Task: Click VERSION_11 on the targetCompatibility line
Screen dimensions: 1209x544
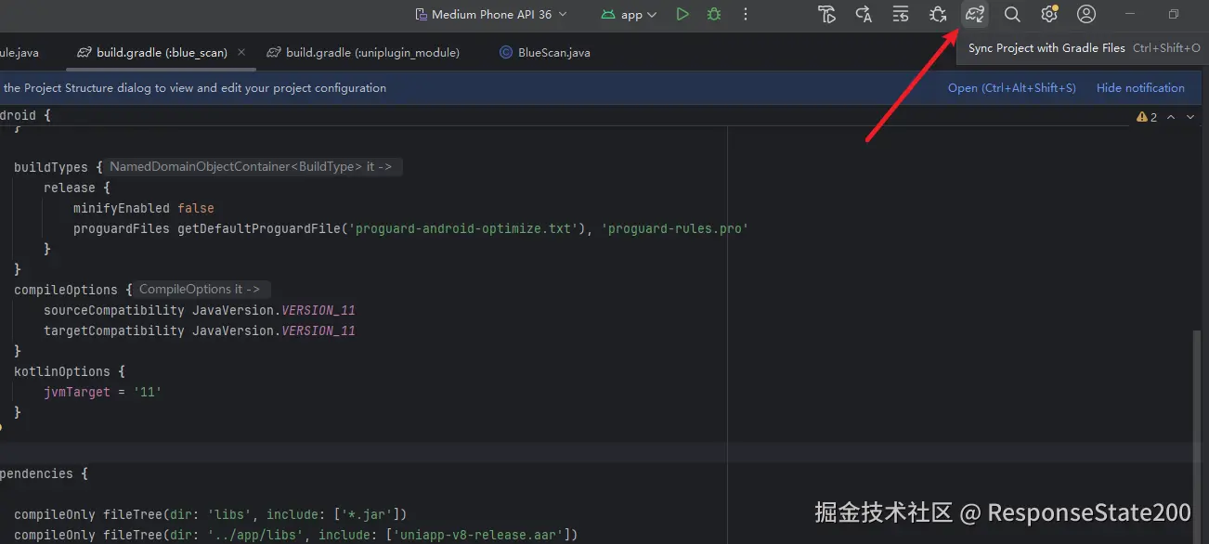Action: click(x=318, y=330)
